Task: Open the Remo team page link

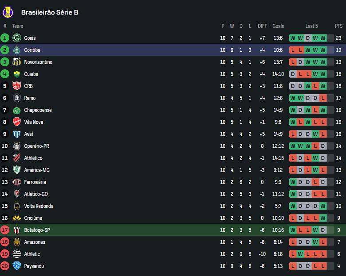Action: click(x=30, y=98)
